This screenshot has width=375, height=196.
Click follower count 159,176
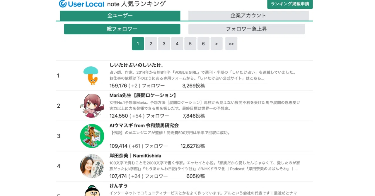tap(118, 86)
